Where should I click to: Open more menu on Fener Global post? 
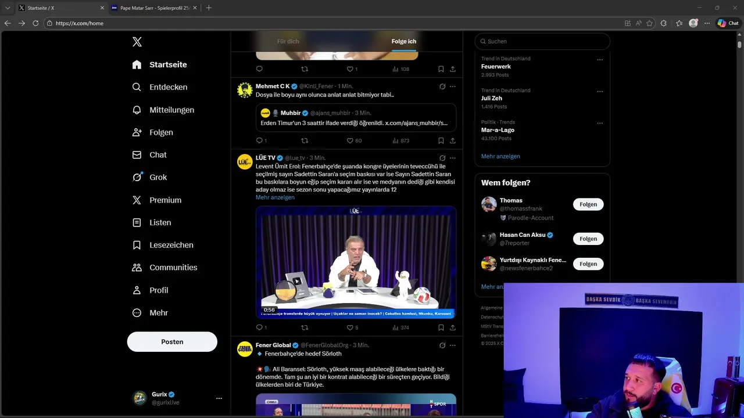pos(452,345)
